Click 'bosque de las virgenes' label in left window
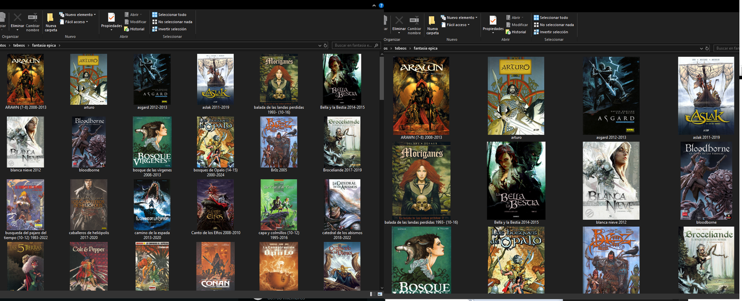The image size is (742, 301). point(152,172)
